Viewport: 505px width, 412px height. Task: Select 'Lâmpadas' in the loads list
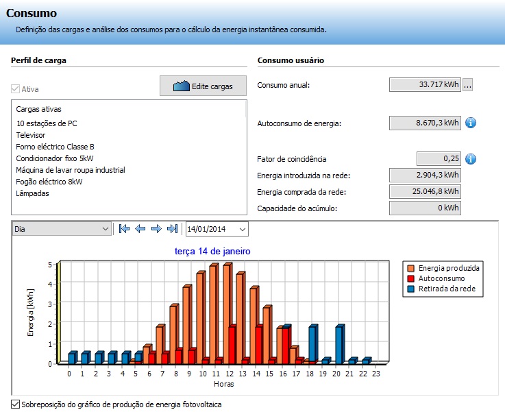32,193
